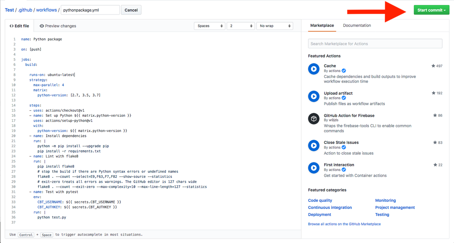454x243 pixels.
Task: Browse all actions on the GitHub Marketplace
Action: click(344, 224)
